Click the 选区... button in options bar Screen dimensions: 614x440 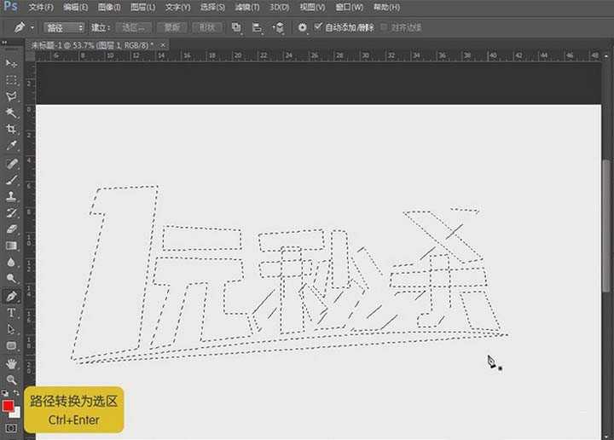(x=133, y=27)
